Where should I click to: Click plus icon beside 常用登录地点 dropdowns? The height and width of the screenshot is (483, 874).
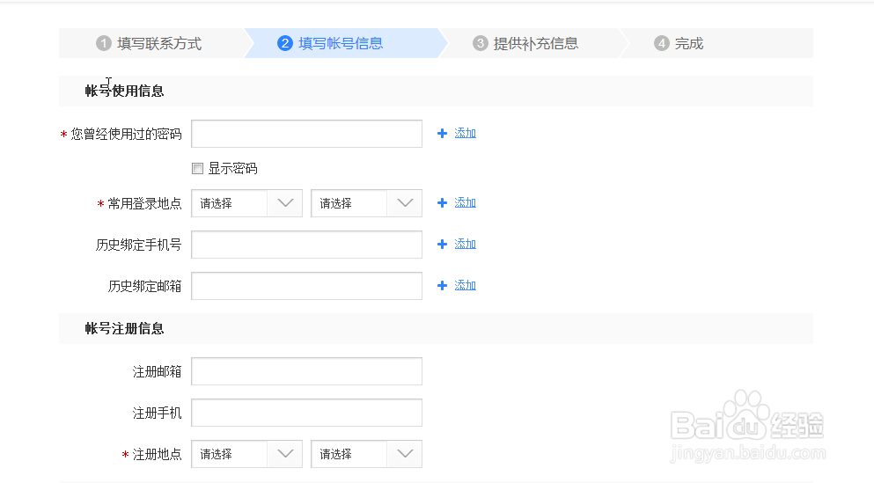442,202
